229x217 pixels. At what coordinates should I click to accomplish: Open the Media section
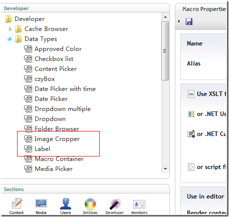41,206
